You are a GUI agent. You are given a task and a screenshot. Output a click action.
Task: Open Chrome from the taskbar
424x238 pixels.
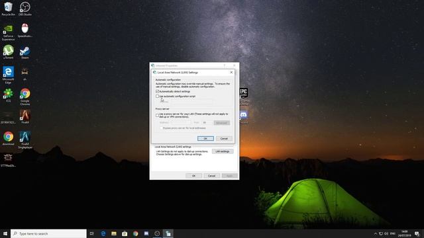point(135,233)
